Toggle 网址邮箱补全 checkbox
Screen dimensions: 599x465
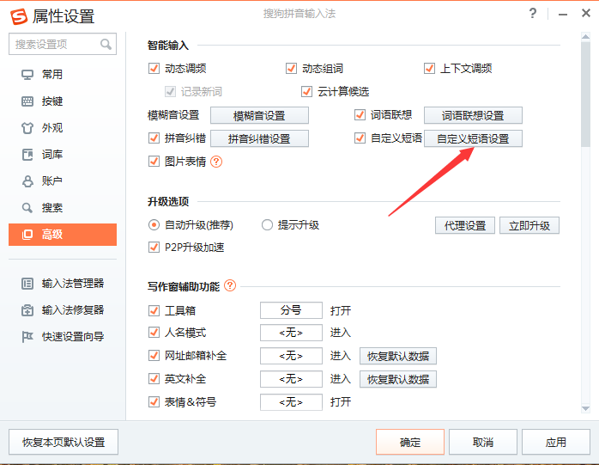tap(154, 356)
